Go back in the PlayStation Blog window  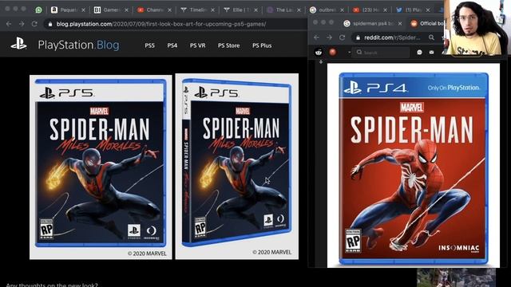9,24
